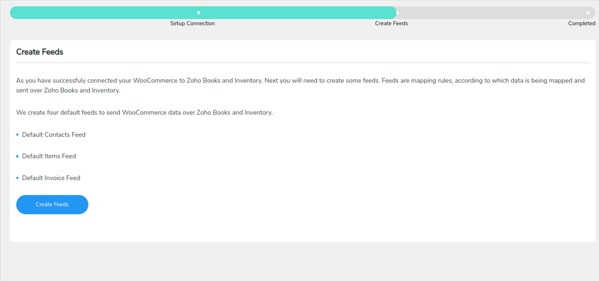The height and width of the screenshot is (281, 599).
Task: Click Default Contacts Feed list item
Action: [54, 135]
